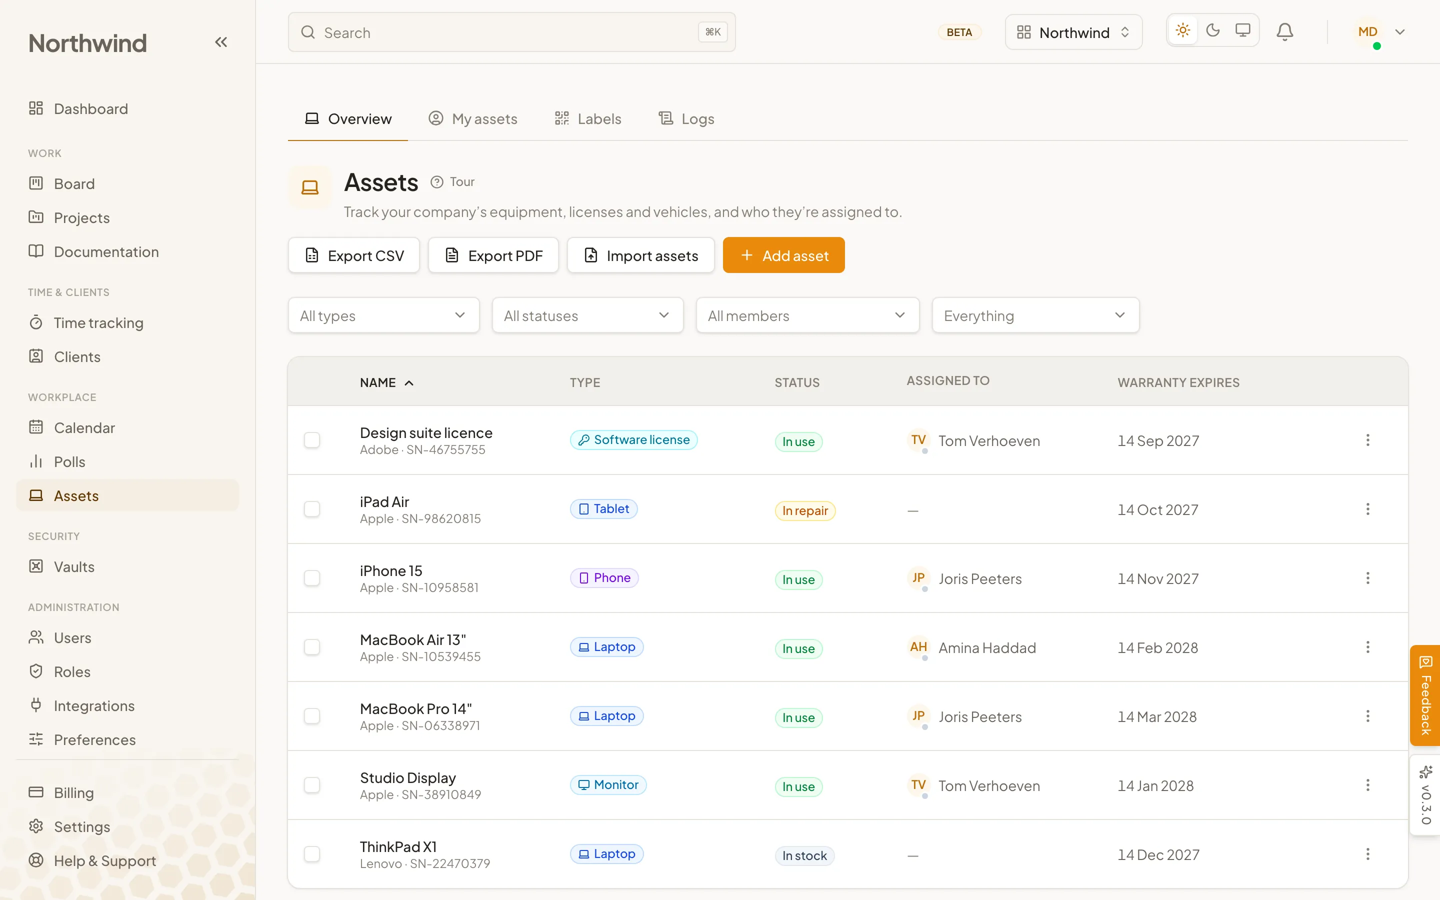
Task: Select the MacBook Pro 14" row checkbox
Action: (312, 716)
